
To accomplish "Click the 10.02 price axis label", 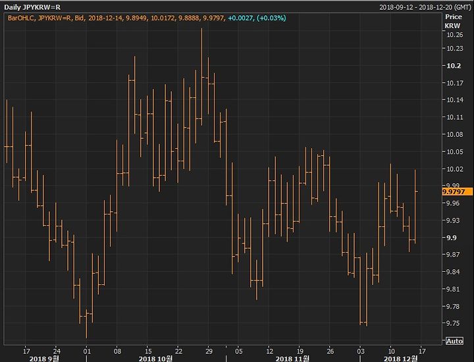I will 455,168.
